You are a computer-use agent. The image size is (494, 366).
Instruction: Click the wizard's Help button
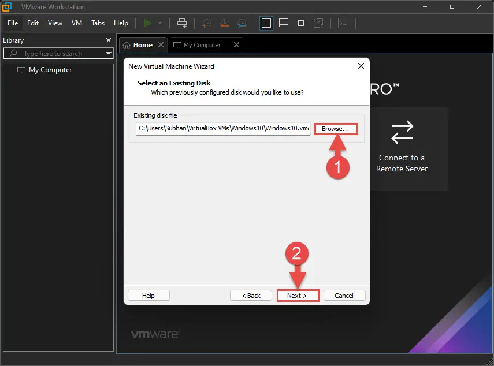coord(148,296)
